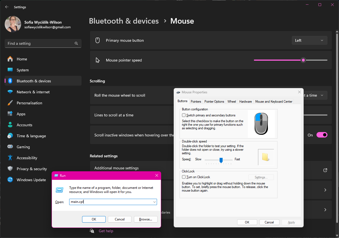
Task: Click the Bluetooth icon in sidebar
Action: 10,81
